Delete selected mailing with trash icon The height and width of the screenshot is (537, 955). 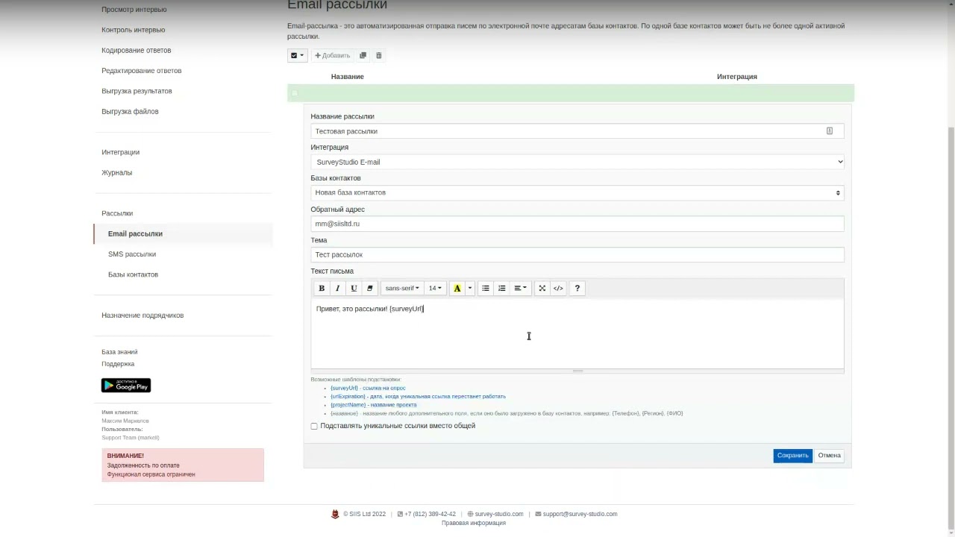pos(378,55)
